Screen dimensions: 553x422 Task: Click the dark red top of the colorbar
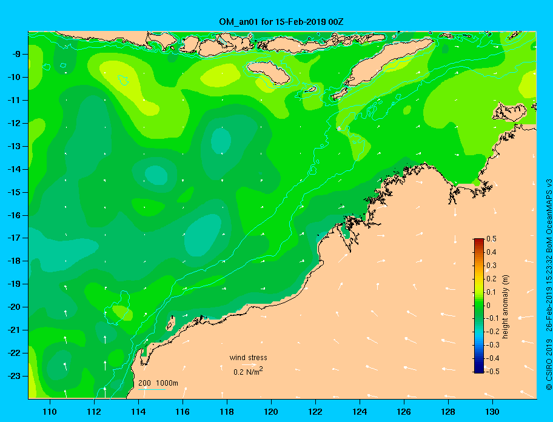click(x=479, y=241)
